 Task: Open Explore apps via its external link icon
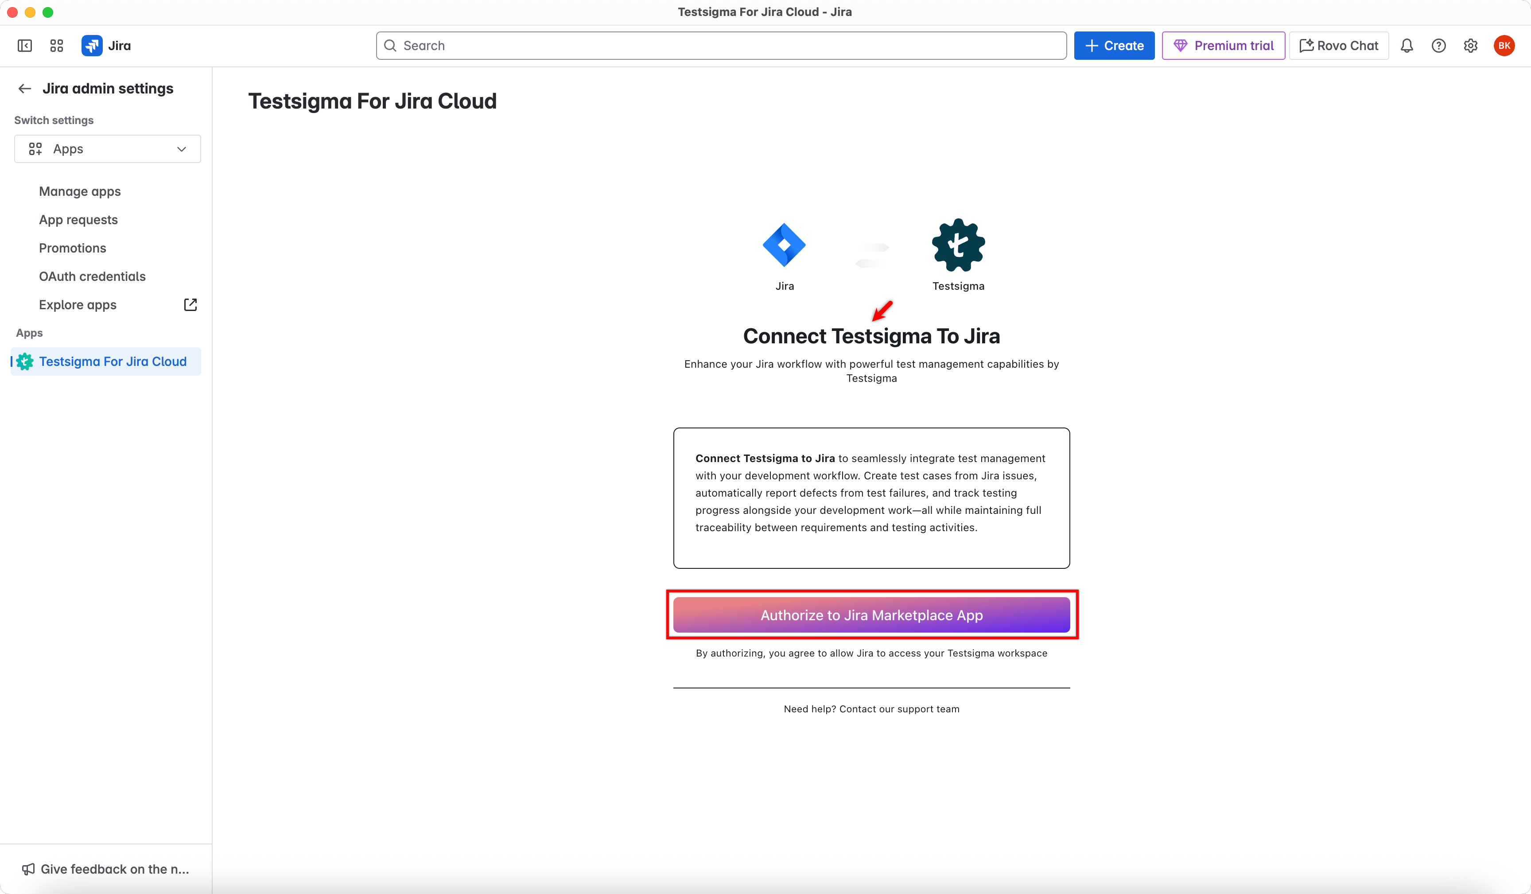pos(190,304)
